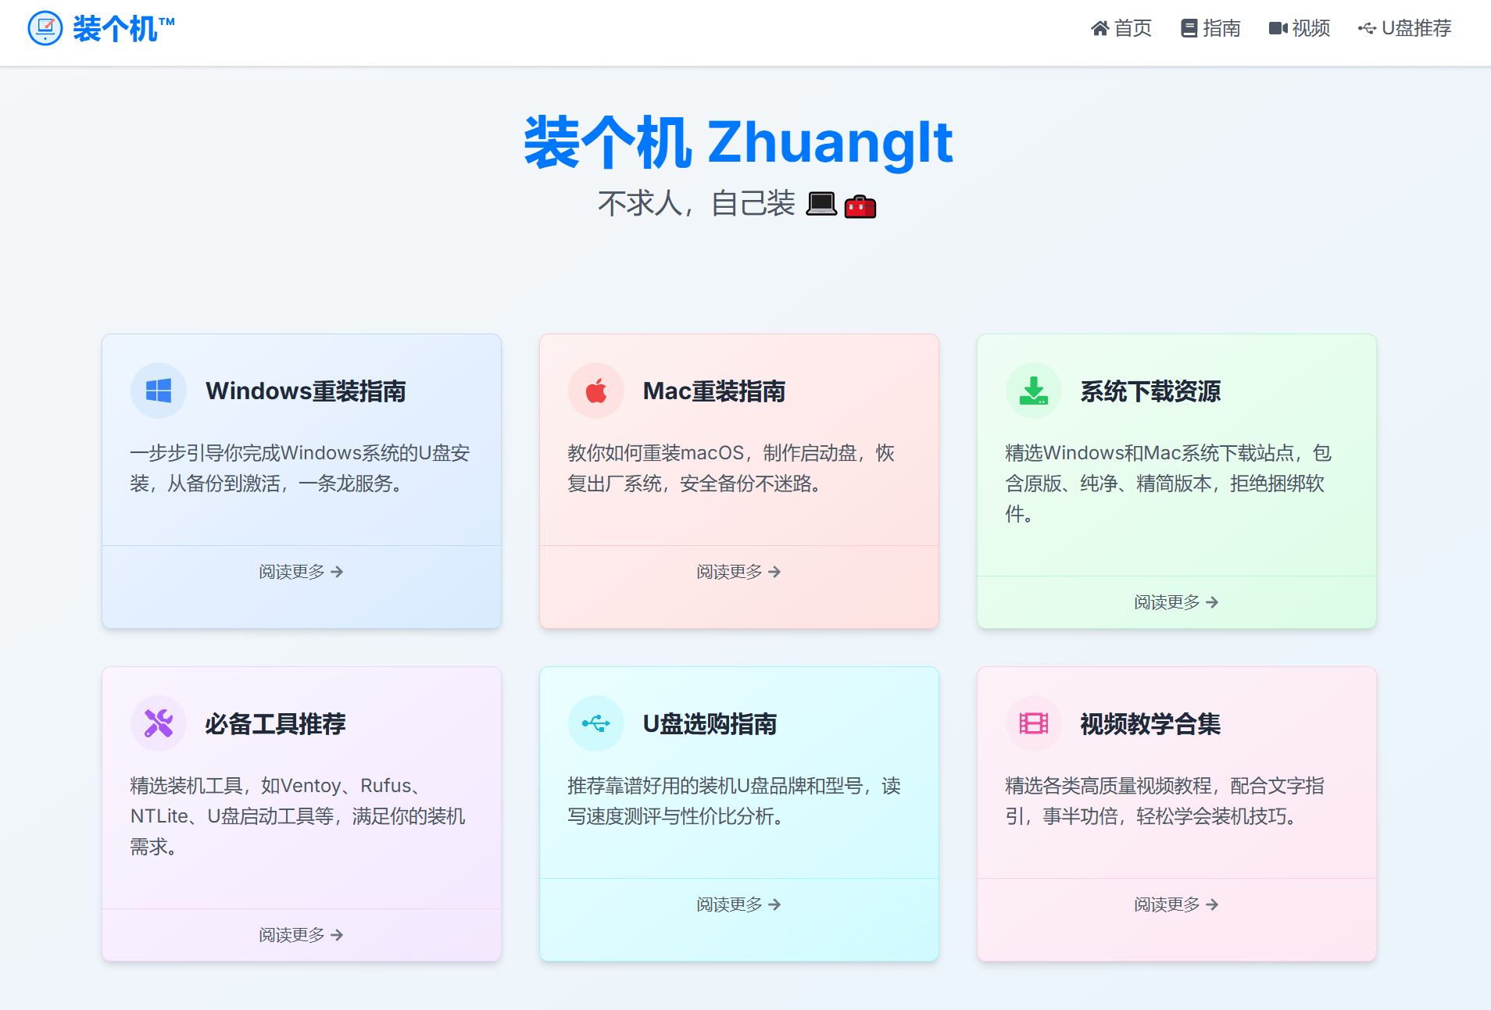Viewport: 1491px width, 1010px height.
Task: Click 阅读更多 under Mac重装指南
Action: 738,572
